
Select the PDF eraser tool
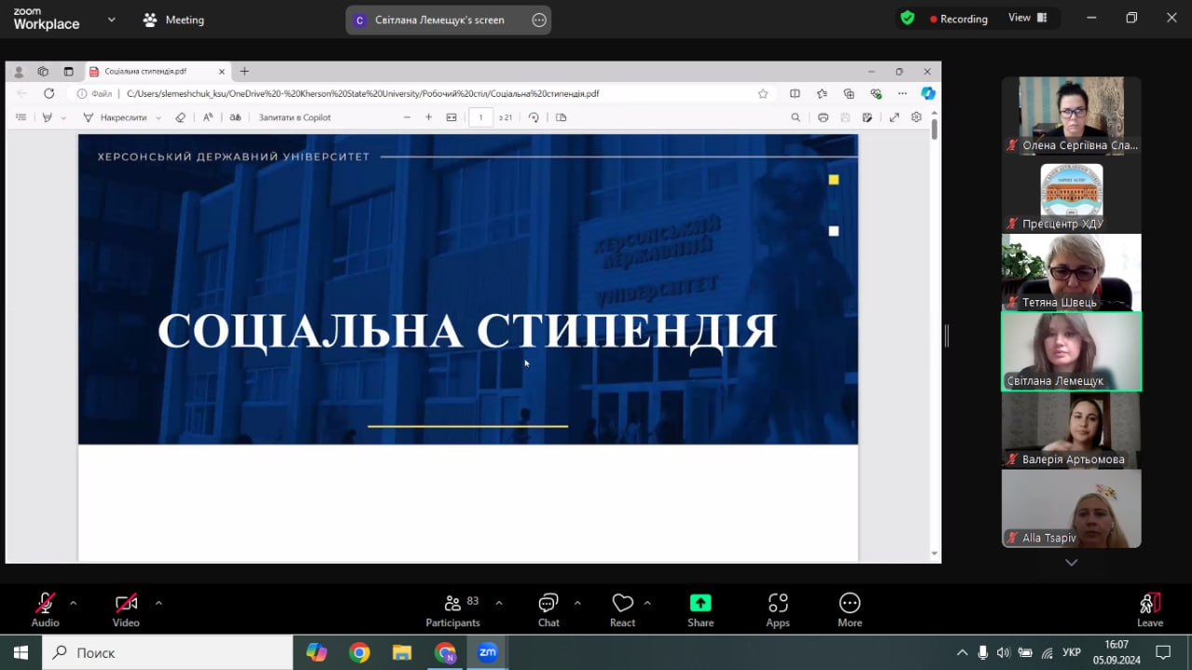coord(181,117)
